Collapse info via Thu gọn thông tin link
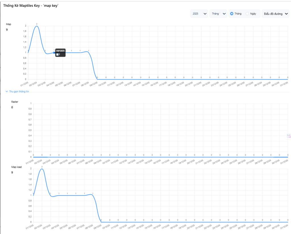Viewport: 291px width, 234px height. 19,91
